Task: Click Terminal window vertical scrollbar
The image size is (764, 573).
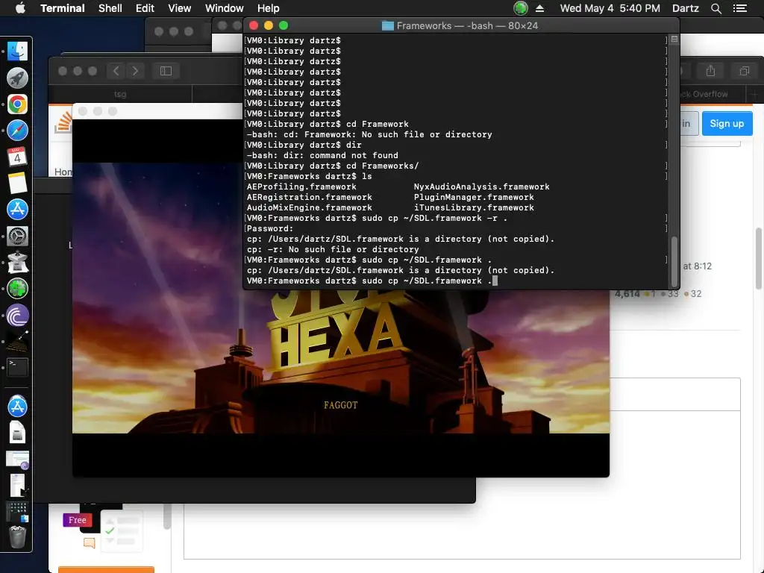Action: (674, 261)
